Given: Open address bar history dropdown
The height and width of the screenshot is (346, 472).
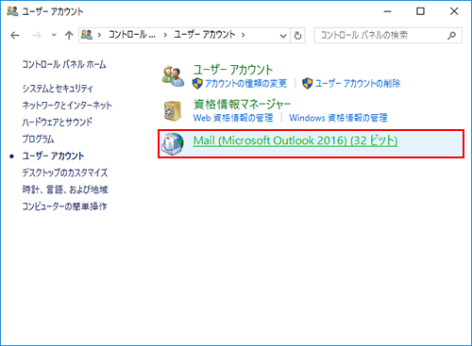Looking at the screenshot, I should coord(283,36).
